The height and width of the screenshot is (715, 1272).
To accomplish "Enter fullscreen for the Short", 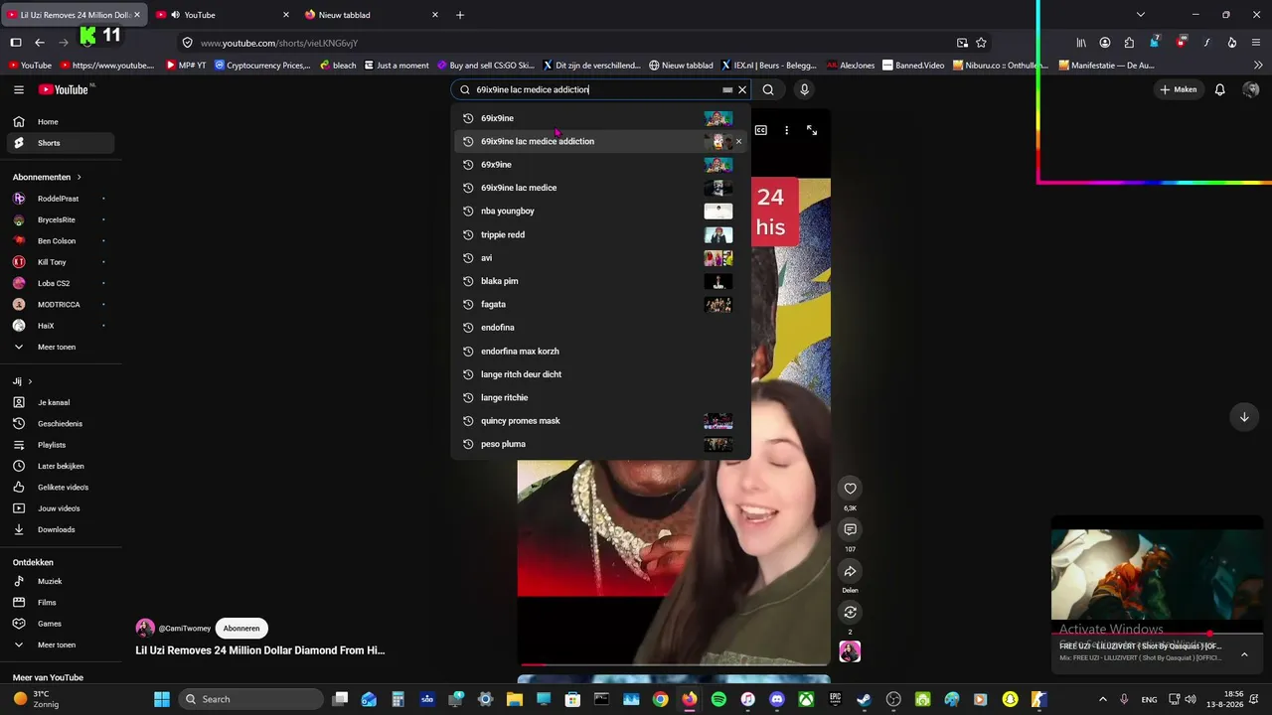I will coord(812,130).
